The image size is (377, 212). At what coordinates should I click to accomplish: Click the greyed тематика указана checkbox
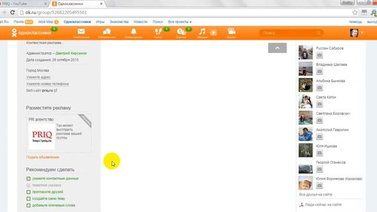[x=28, y=185]
